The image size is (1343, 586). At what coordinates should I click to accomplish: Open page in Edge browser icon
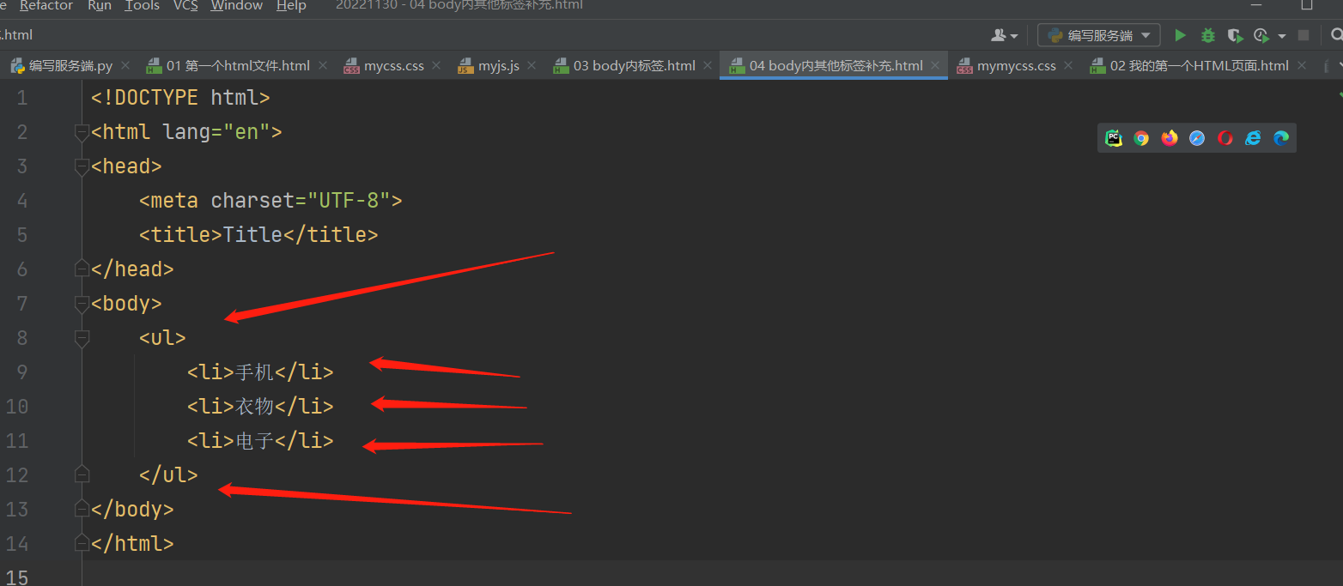point(1281,138)
